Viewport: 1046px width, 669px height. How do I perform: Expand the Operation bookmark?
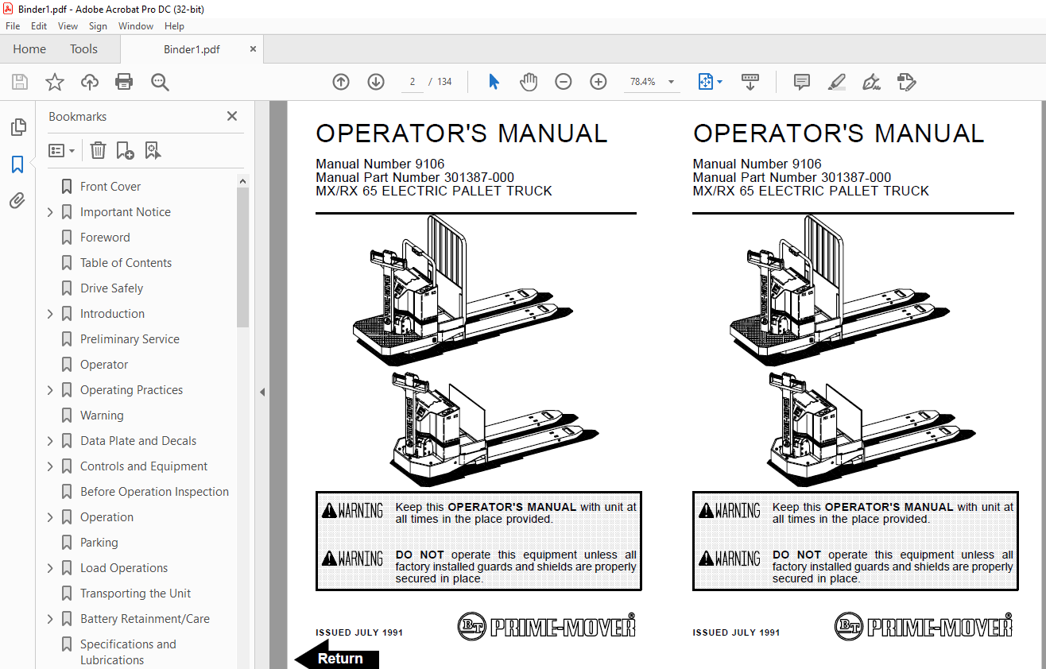pyautogui.click(x=50, y=517)
